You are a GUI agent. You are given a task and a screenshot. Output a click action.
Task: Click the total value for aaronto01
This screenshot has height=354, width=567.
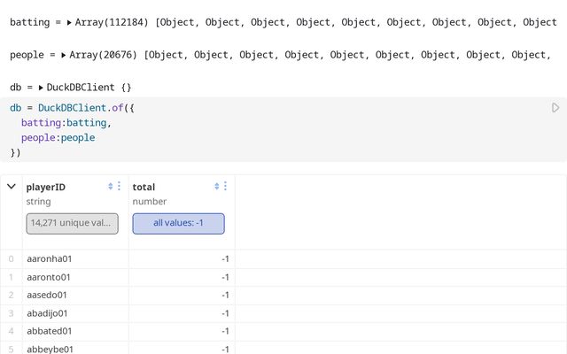pos(226,277)
